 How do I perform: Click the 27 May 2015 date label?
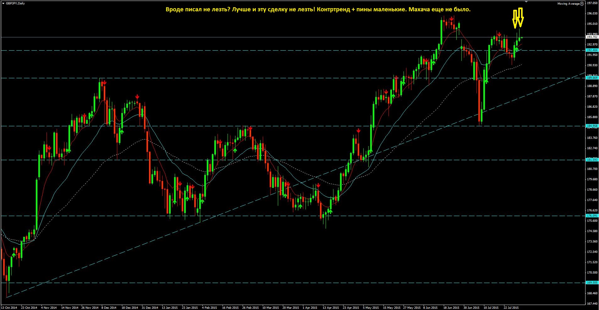pos(412,308)
